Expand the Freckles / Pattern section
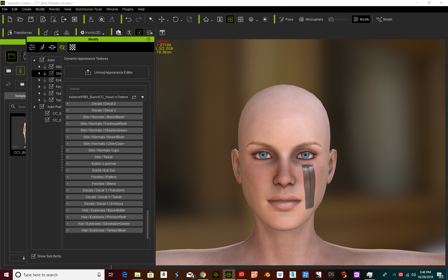 (104, 177)
